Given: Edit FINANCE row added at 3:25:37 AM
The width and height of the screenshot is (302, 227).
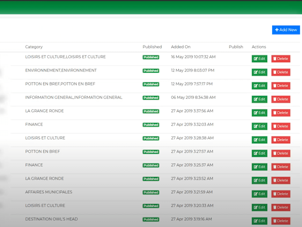Looking at the screenshot, I should coord(260,167).
